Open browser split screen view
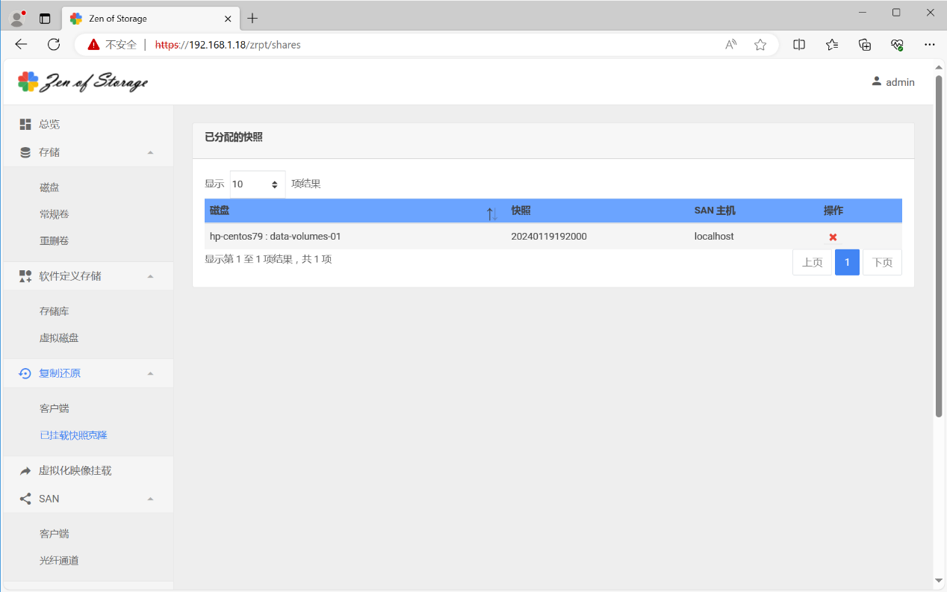 [799, 45]
